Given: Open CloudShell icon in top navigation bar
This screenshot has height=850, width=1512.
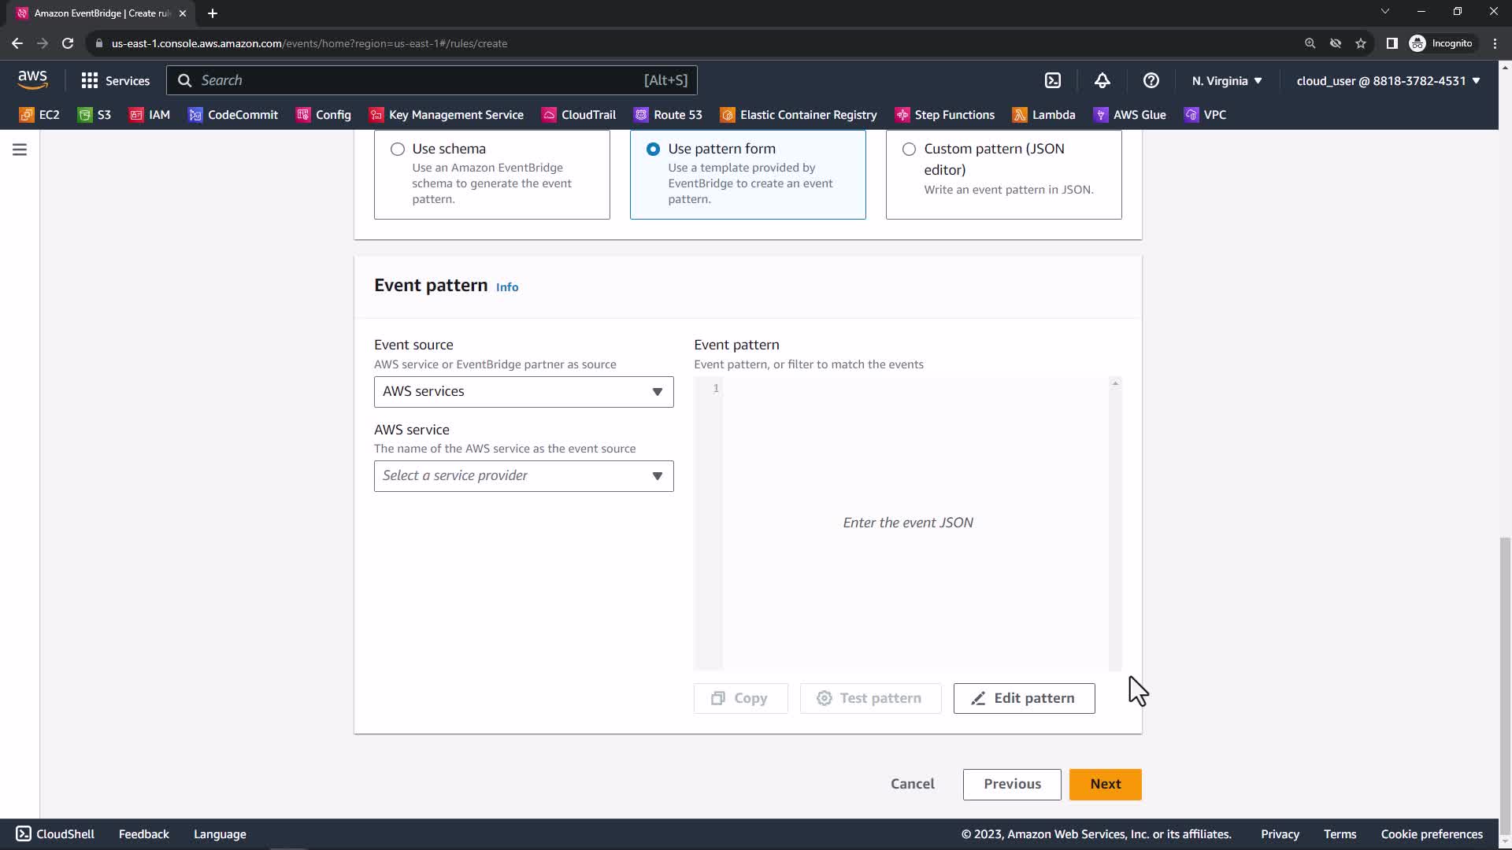Looking at the screenshot, I should 1053,80.
